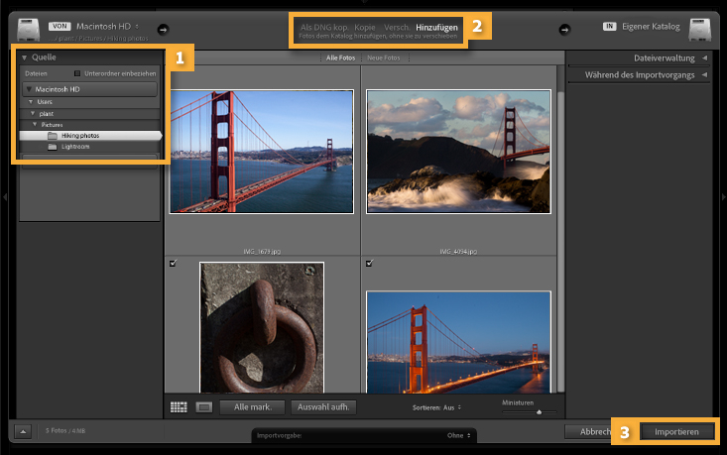This screenshot has height=455, width=727.
Task: Adjust the Miniaturen thumbnail size slider
Action: (x=540, y=411)
